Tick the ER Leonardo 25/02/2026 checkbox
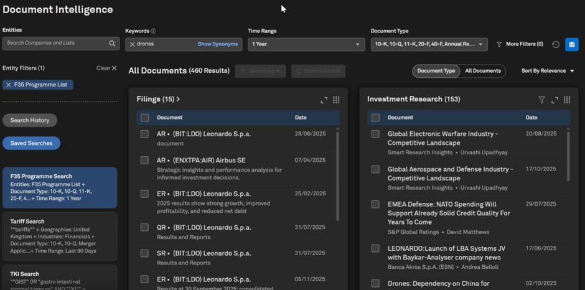 tap(144, 194)
